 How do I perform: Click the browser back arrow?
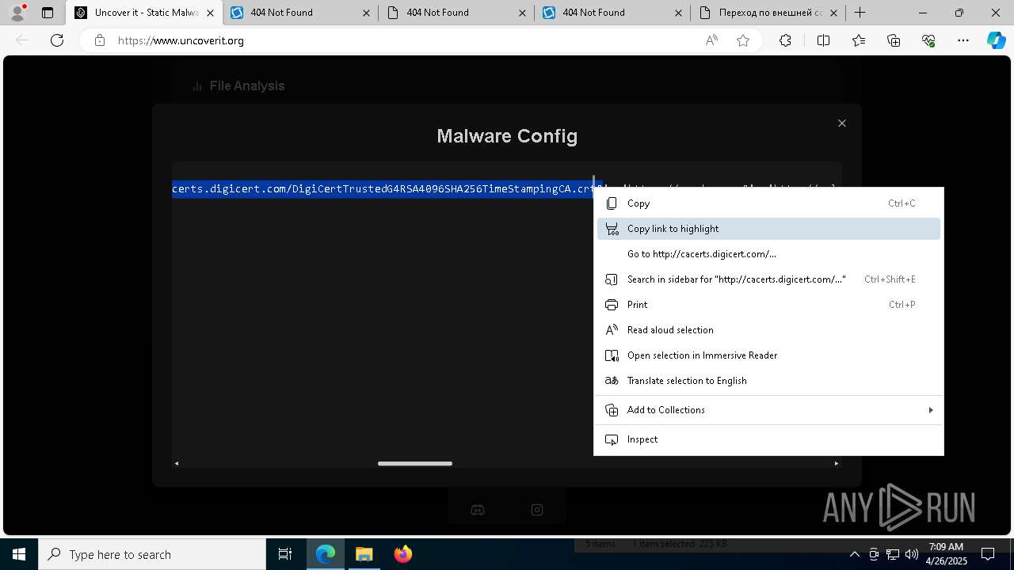coord(22,40)
